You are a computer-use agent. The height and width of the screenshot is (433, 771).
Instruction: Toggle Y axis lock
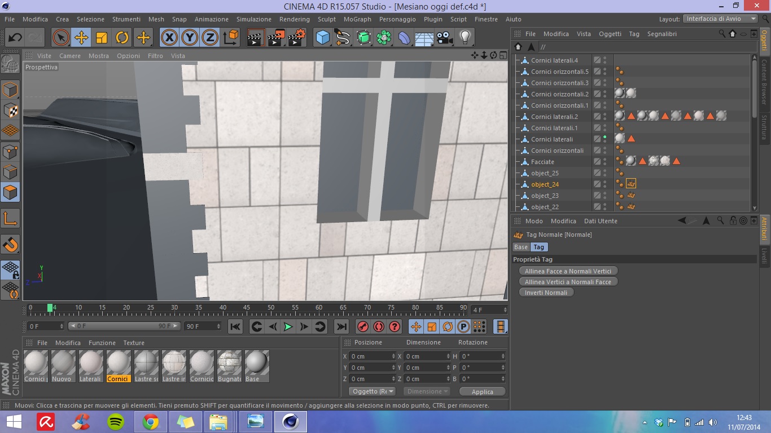190,38
